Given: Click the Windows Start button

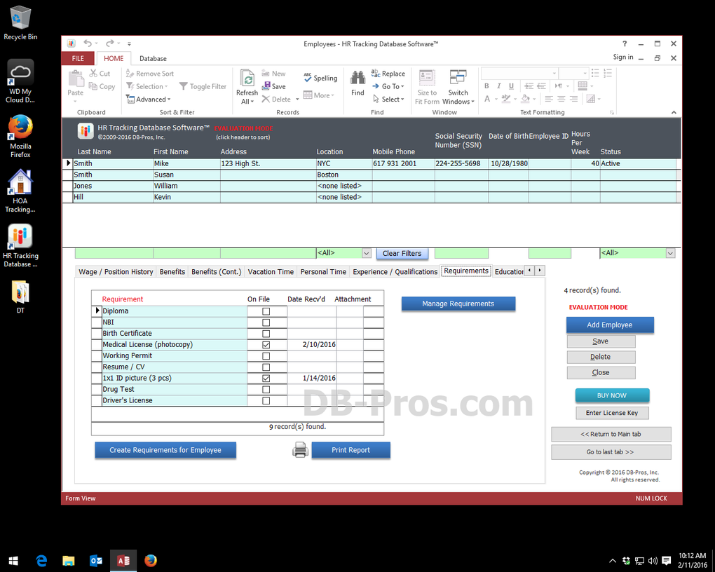Looking at the screenshot, I should pos(13,560).
